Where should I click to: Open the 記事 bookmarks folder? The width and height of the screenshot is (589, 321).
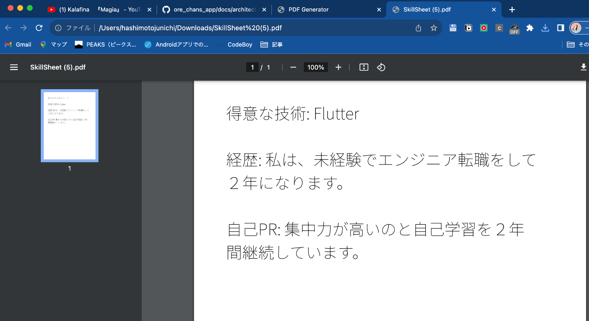click(x=271, y=44)
